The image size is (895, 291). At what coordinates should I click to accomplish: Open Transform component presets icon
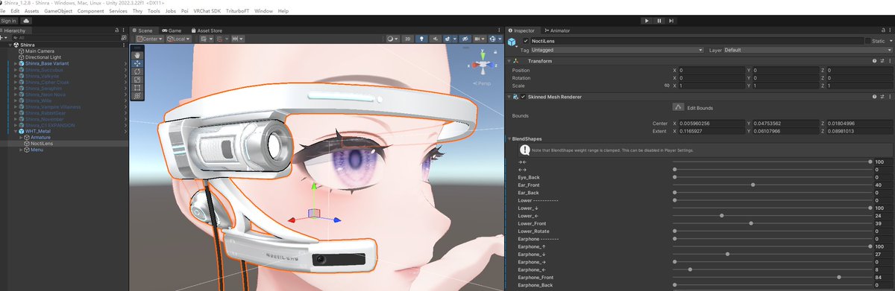pyautogui.click(x=882, y=60)
